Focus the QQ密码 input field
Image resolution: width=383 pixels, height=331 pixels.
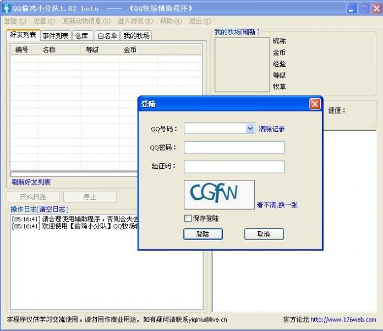click(234, 147)
